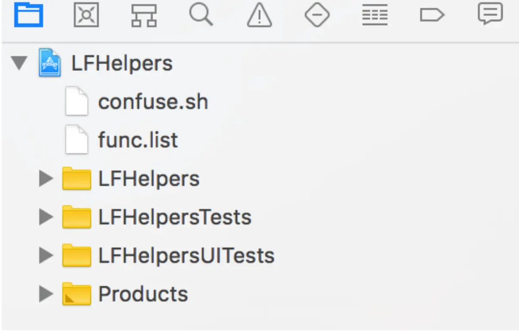Switch to the Report navigator
Viewport: 519px width, 332px height.
click(490, 15)
